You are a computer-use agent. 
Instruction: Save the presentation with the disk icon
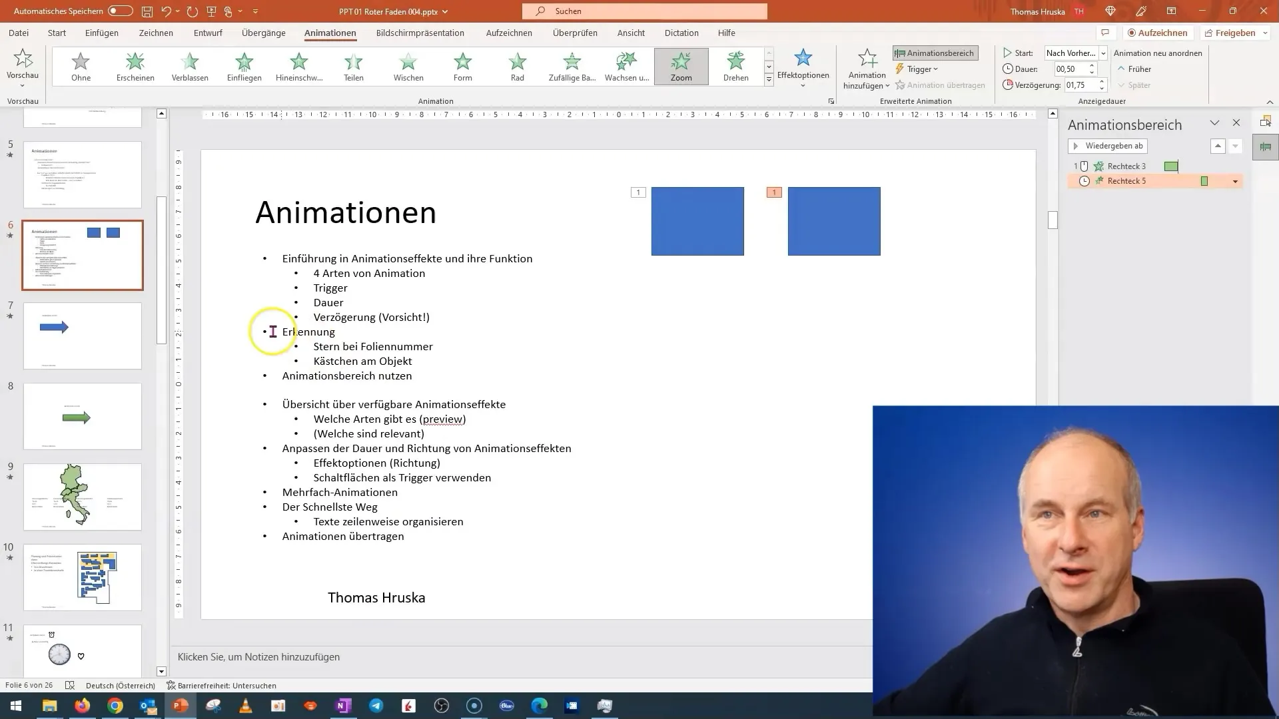(147, 11)
